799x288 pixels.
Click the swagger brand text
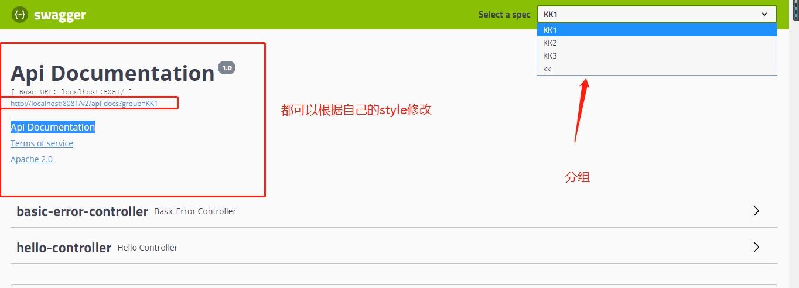[x=60, y=15]
